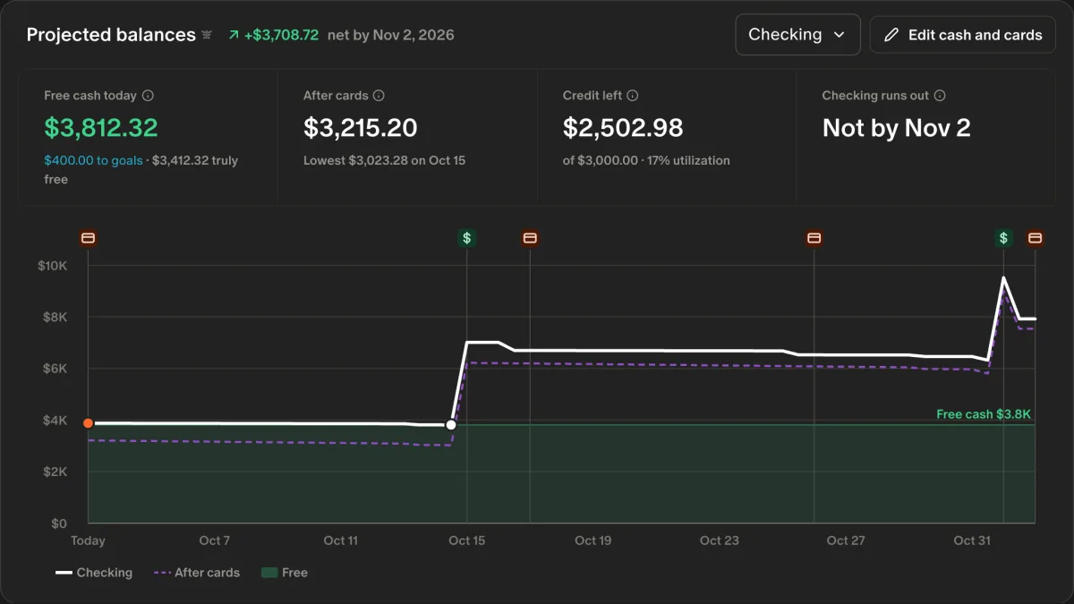Click the Edit cash and cards button
This screenshot has width=1074, height=604.
click(962, 35)
